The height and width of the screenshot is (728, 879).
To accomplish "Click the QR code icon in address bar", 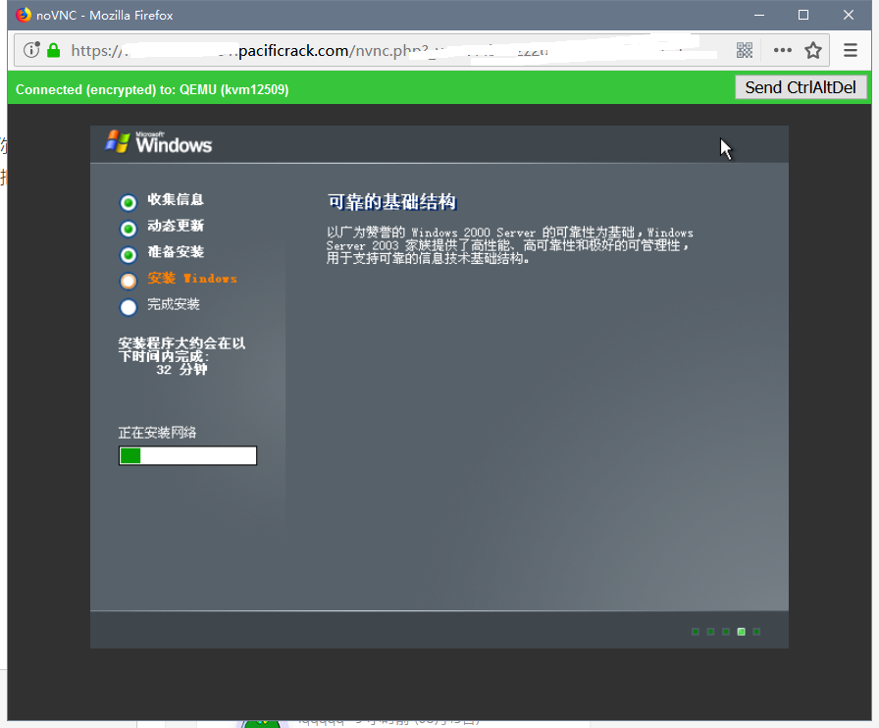I will [745, 50].
